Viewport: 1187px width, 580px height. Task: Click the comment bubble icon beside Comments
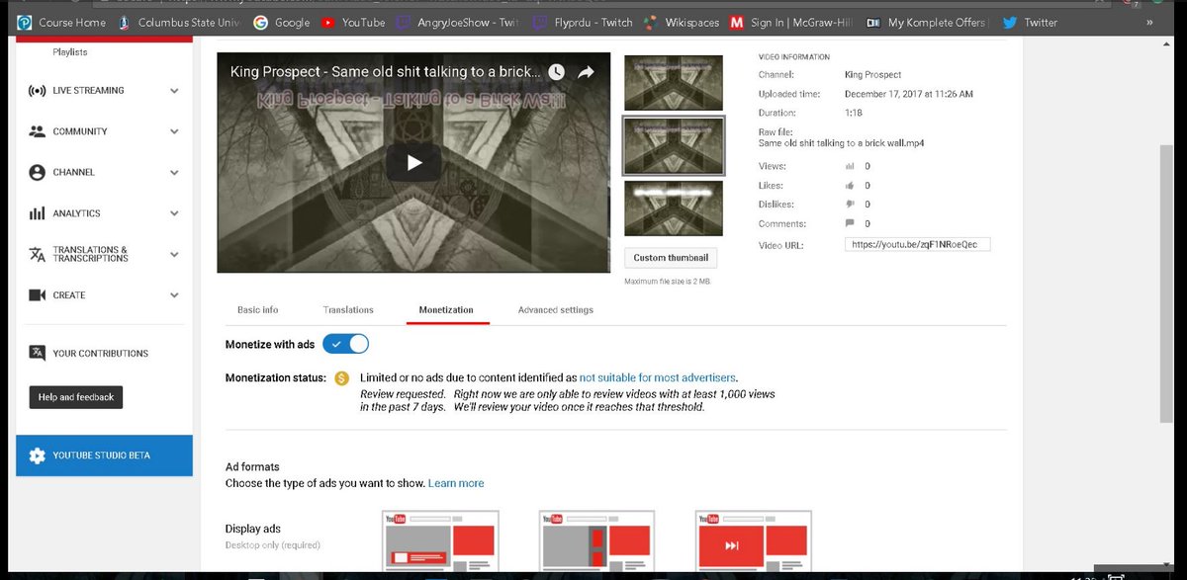[x=849, y=223]
